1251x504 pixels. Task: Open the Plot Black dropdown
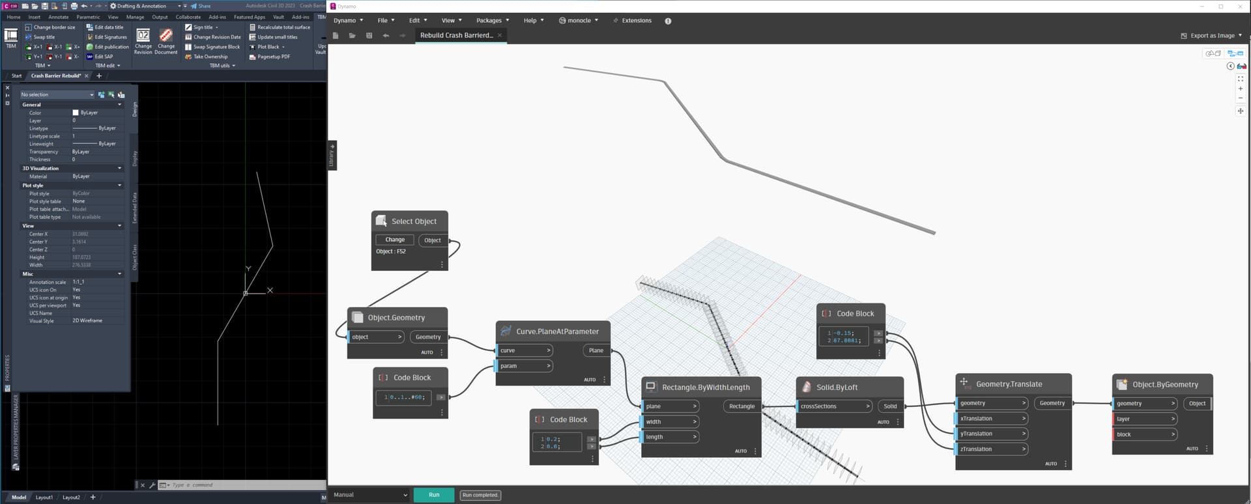[283, 47]
